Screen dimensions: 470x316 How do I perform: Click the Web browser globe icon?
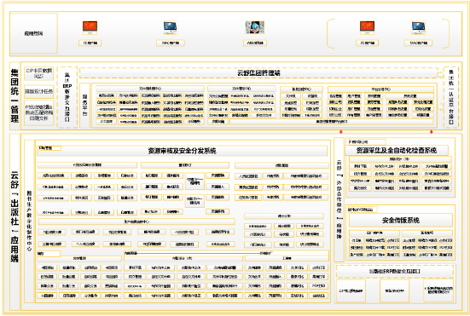click(255, 27)
